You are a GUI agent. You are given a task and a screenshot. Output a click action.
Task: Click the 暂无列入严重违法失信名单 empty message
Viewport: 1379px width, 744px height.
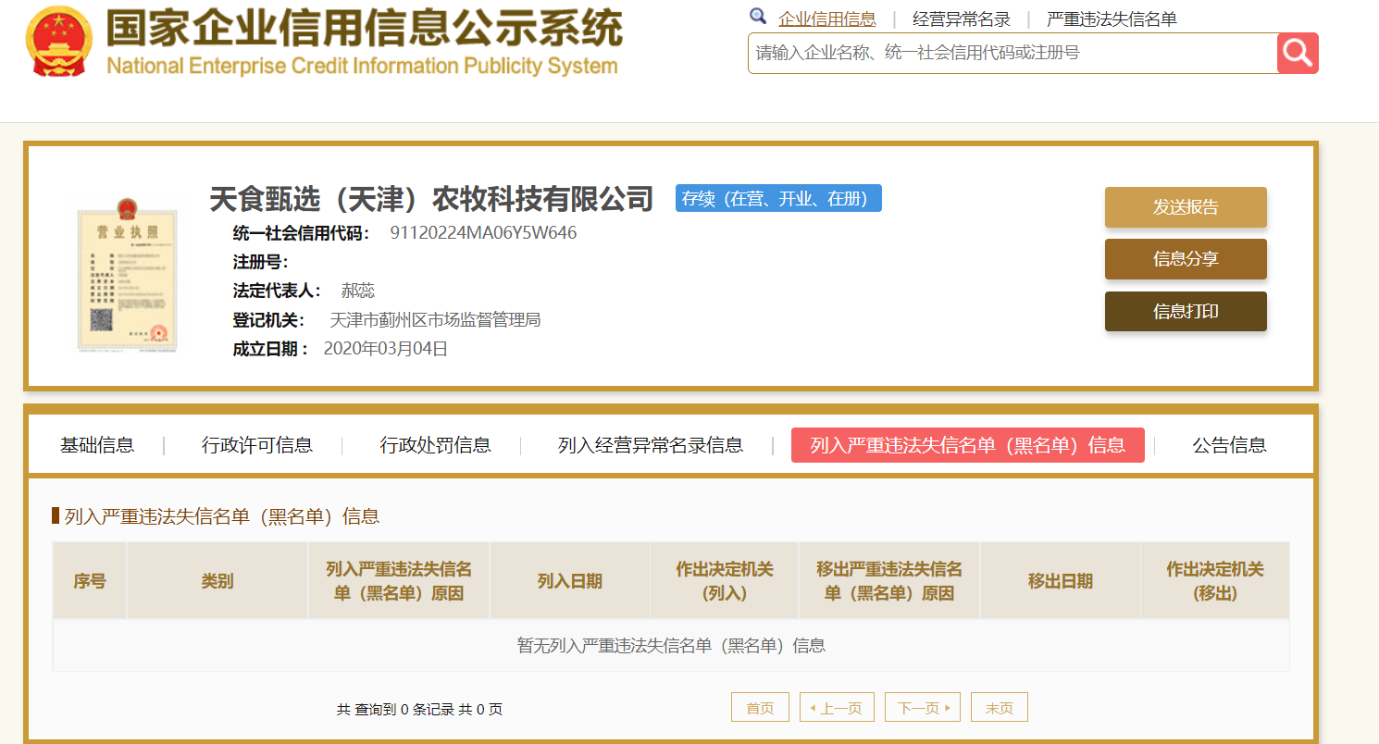671,645
